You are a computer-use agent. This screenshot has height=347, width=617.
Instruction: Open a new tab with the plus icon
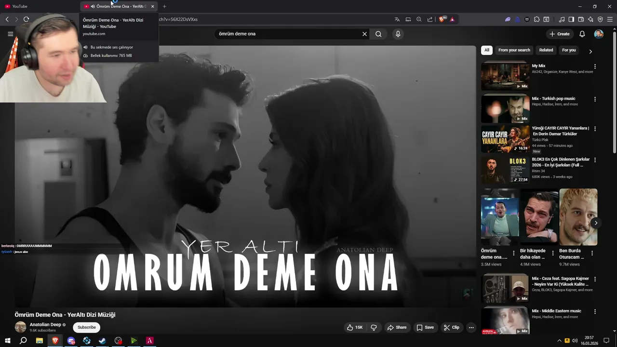(164, 6)
